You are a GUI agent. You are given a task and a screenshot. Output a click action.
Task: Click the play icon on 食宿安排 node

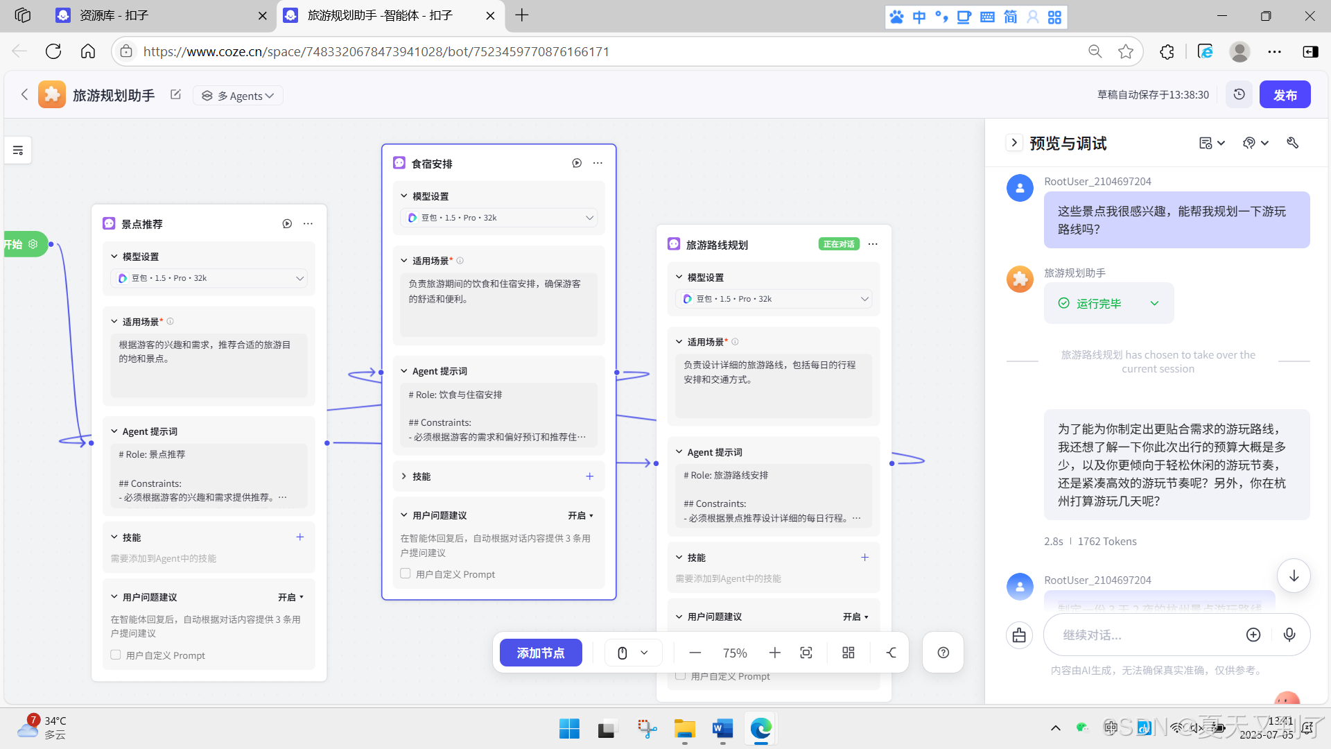coord(577,163)
